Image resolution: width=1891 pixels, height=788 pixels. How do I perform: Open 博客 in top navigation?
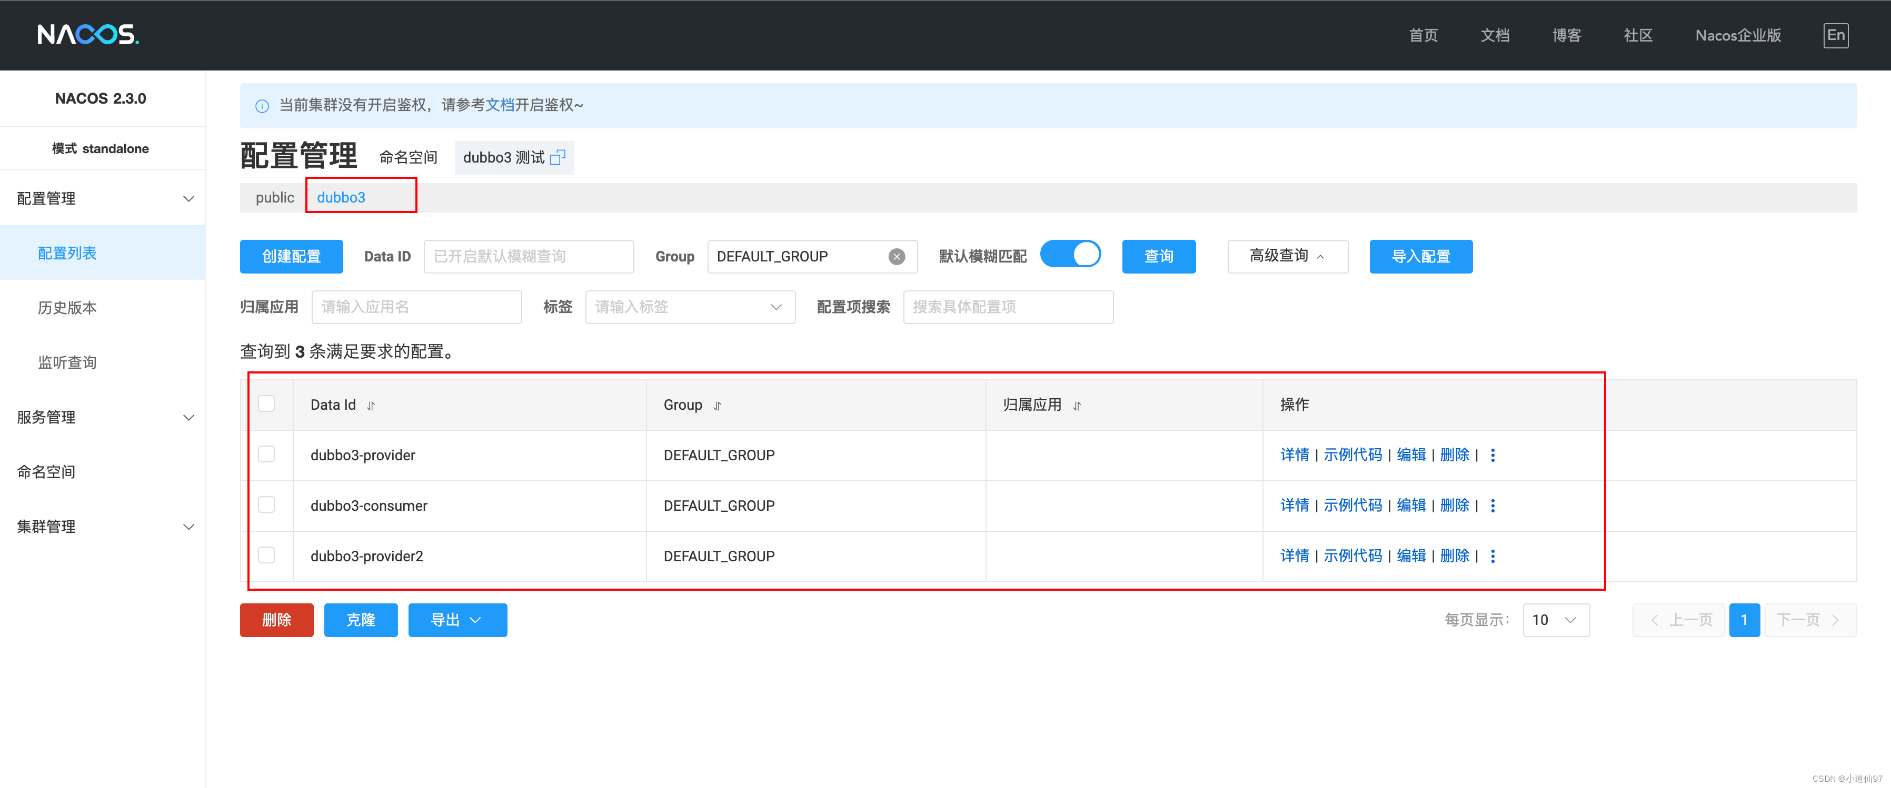click(x=1567, y=35)
